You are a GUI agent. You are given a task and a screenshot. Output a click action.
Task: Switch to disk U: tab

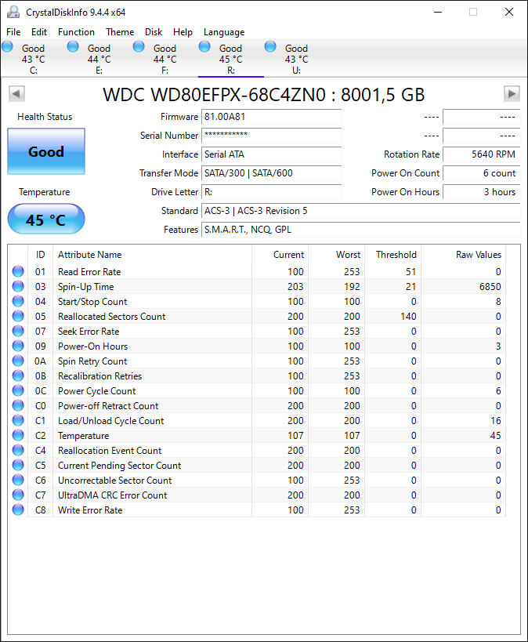point(297,59)
